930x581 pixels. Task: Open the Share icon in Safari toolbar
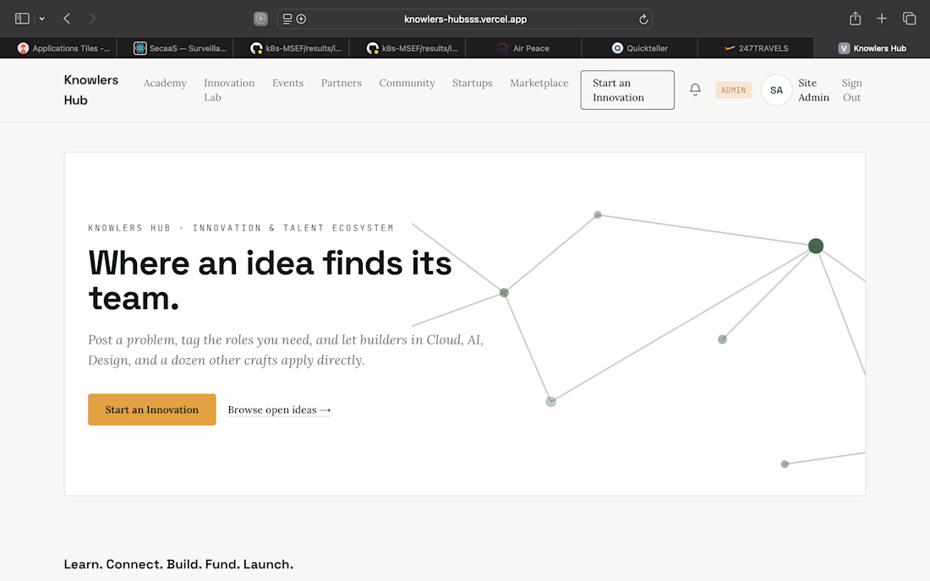click(855, 19)
